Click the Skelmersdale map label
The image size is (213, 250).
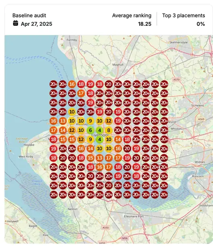tap(178, 42)
